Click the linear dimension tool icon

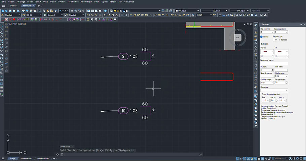88,15
